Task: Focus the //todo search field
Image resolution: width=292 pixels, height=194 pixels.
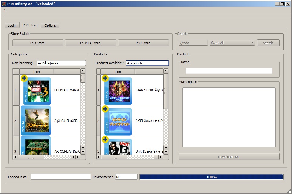Action: 193,43
